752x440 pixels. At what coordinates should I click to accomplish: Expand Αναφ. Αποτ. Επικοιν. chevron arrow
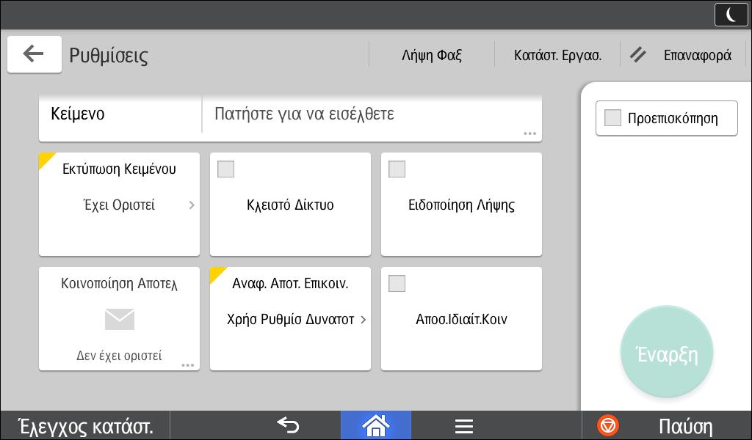363,319
